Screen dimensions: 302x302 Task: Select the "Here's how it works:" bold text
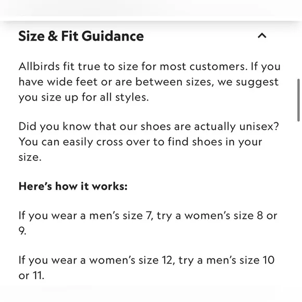point(73,186)
